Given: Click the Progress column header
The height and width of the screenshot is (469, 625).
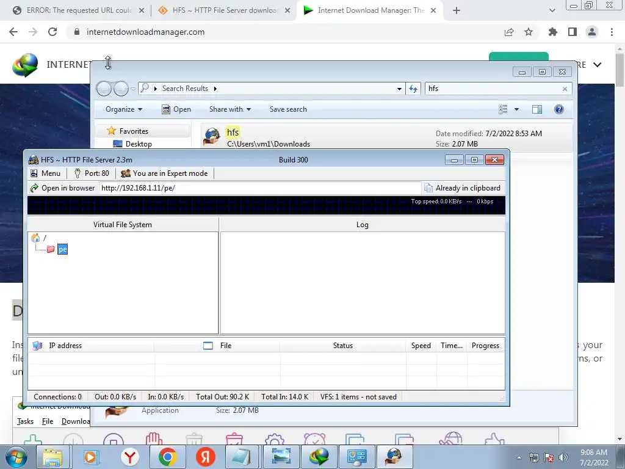Looking at the screenshot, I should (x=485, y=346).
